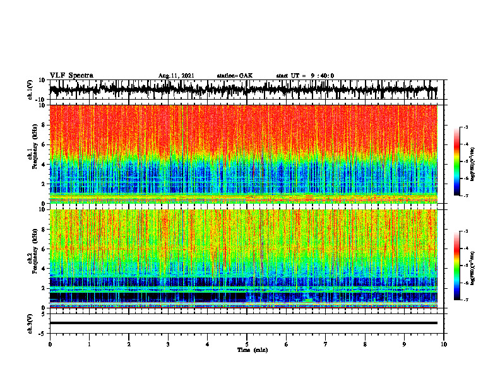Click the "-7" label on ch.1 color bar

pyautogui.click(x=466, y=196)
